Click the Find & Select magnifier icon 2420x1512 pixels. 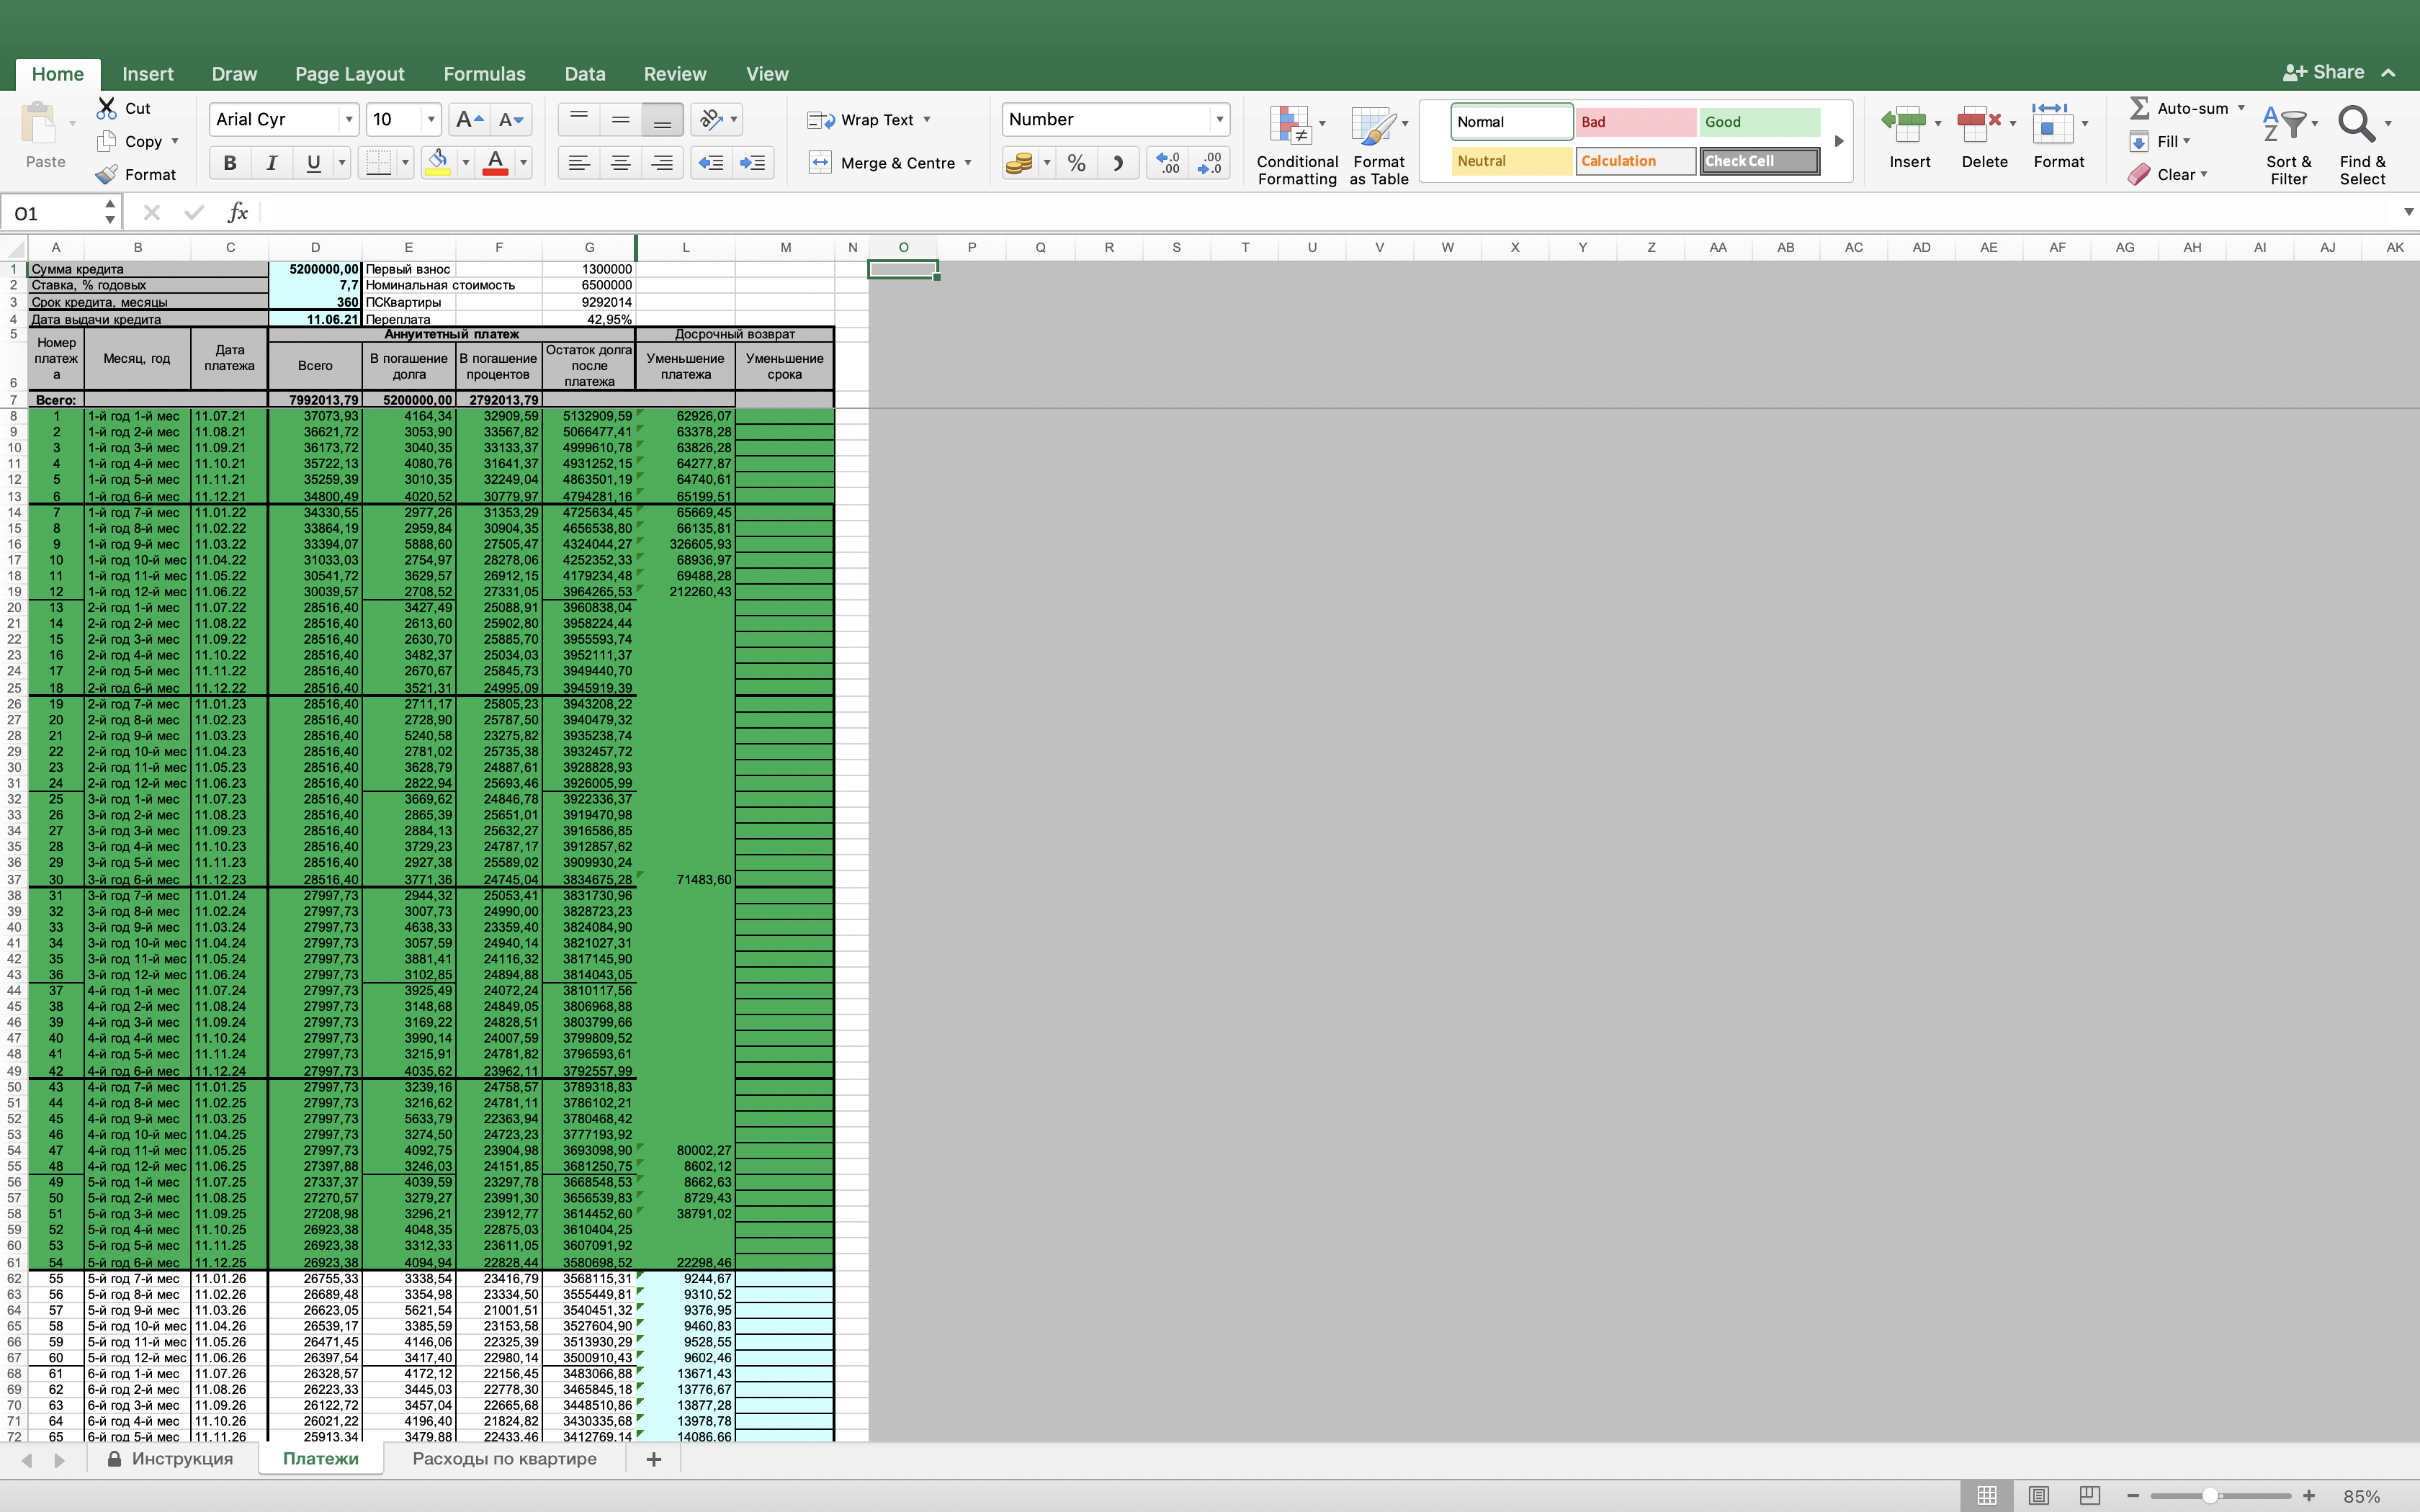tap(2356, 125)
